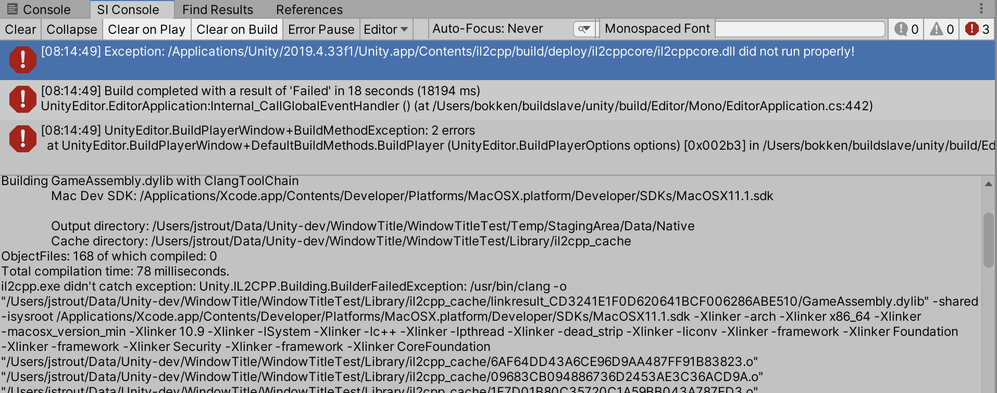Click the Console tab icon
Image resolution: width=997 pixels, height=393 pixels.
tap(13, 9)
